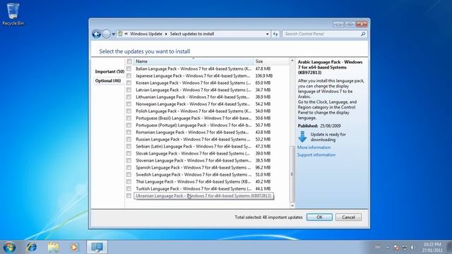Check the Portuguese (Brazil) Language Pack checkbox
Screen dimensions: 452x254
[x=129, y=118]
